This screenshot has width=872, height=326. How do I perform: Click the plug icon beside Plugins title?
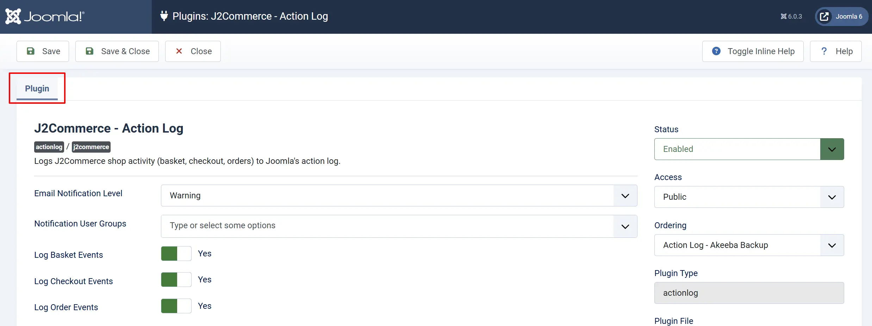coord(164,16)
